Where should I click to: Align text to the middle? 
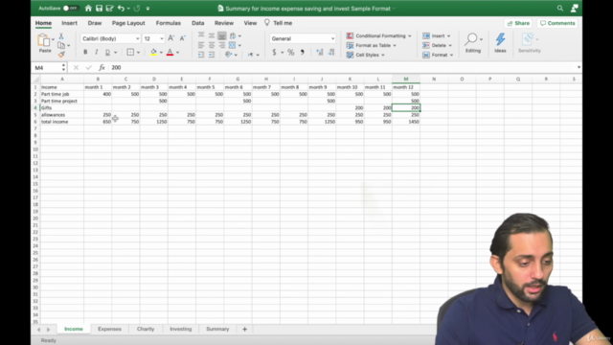pyautogui.click(x=211, y=35)
